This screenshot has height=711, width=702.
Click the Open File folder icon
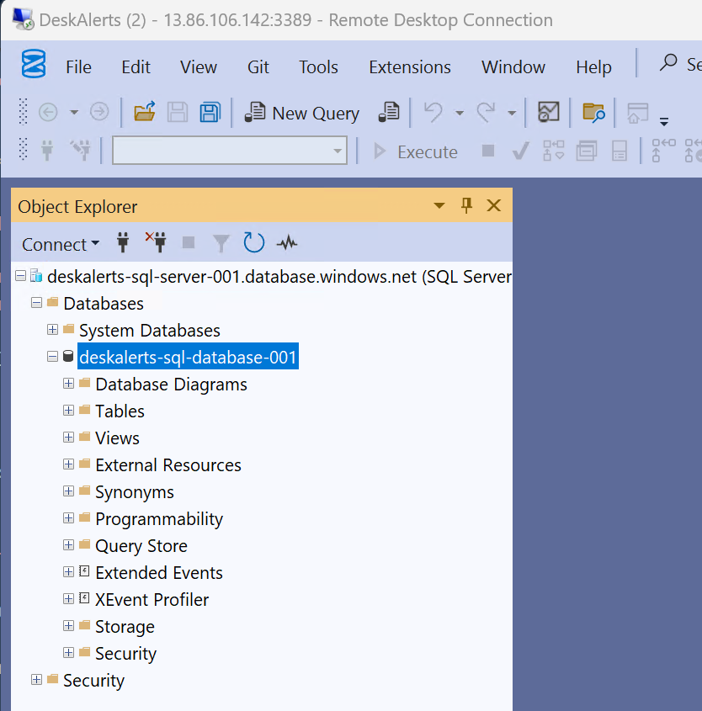point(144,112)
